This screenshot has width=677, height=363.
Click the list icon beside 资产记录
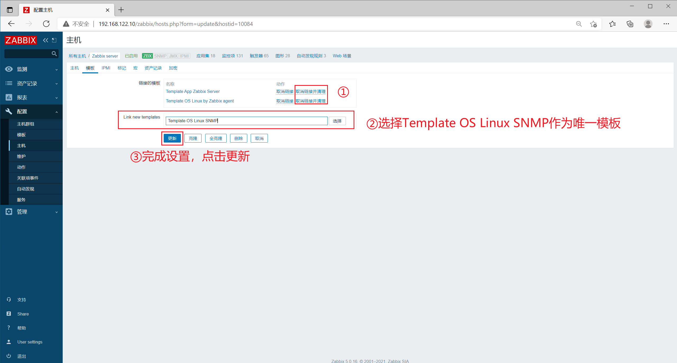coord(9,83)
